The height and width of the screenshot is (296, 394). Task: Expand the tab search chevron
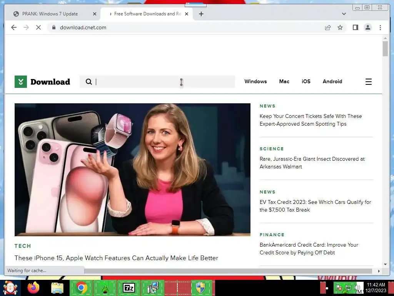point(344,14)
